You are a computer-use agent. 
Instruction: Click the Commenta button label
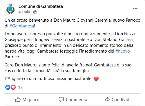pyautogui.click(x=77, y=100)
